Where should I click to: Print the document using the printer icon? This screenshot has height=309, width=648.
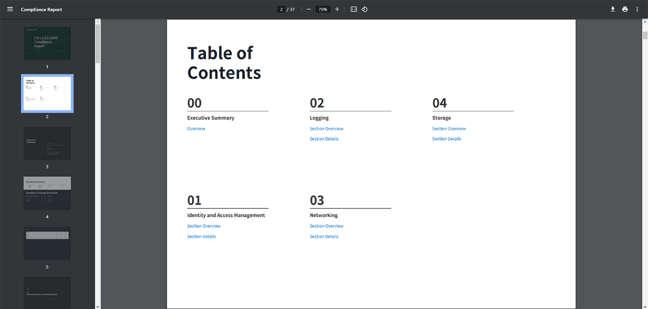(x=625, y=9)
